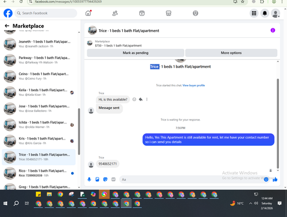Select Trice conversation in list
Screen dimensions: 287x217
pos(38,157)
